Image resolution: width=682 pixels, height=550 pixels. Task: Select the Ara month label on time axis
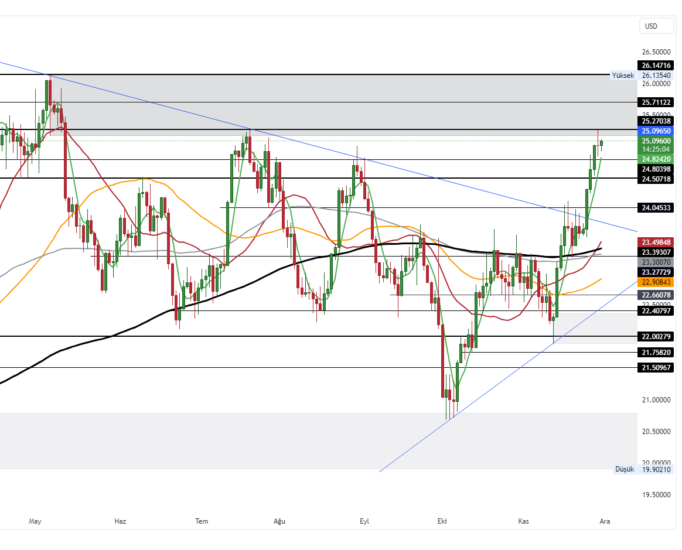(x=605, y=521)
